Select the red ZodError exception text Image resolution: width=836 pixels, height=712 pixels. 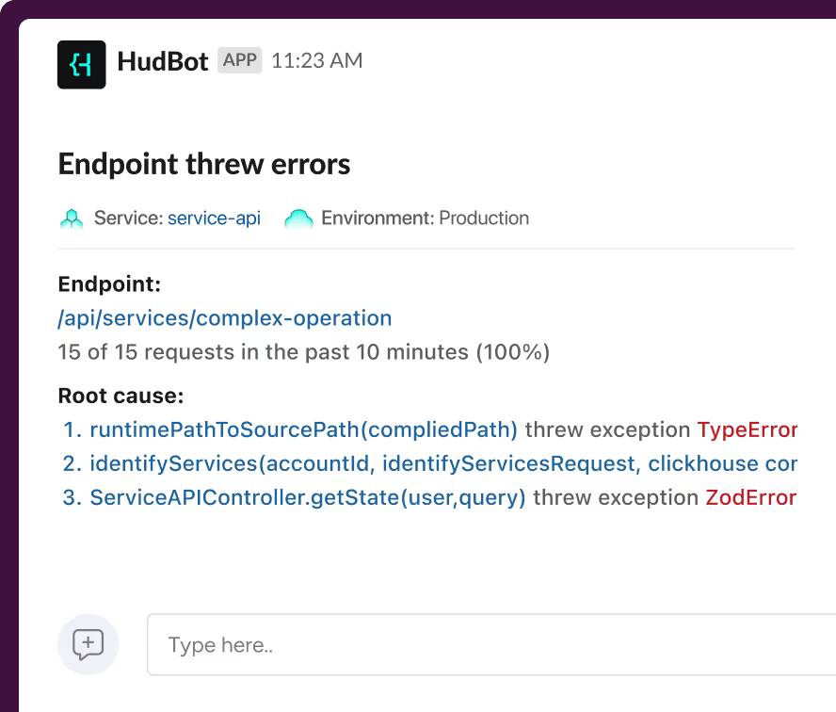pos(750,497)
